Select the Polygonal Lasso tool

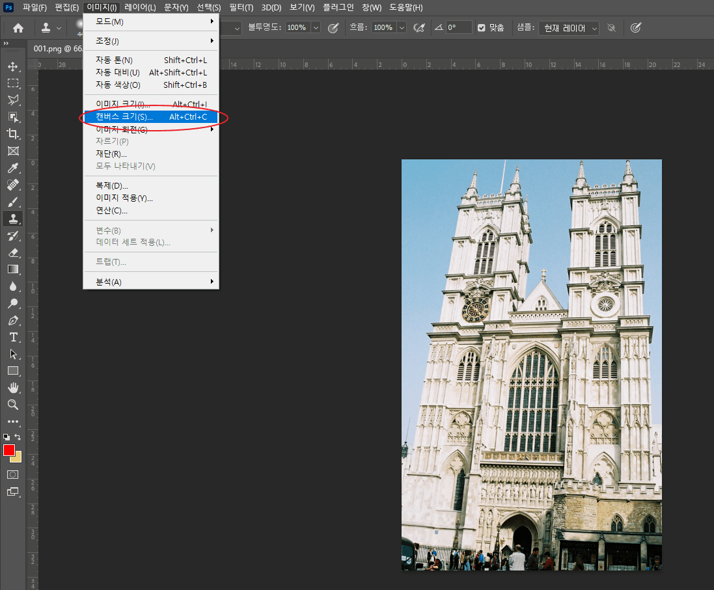pos(13,100)
